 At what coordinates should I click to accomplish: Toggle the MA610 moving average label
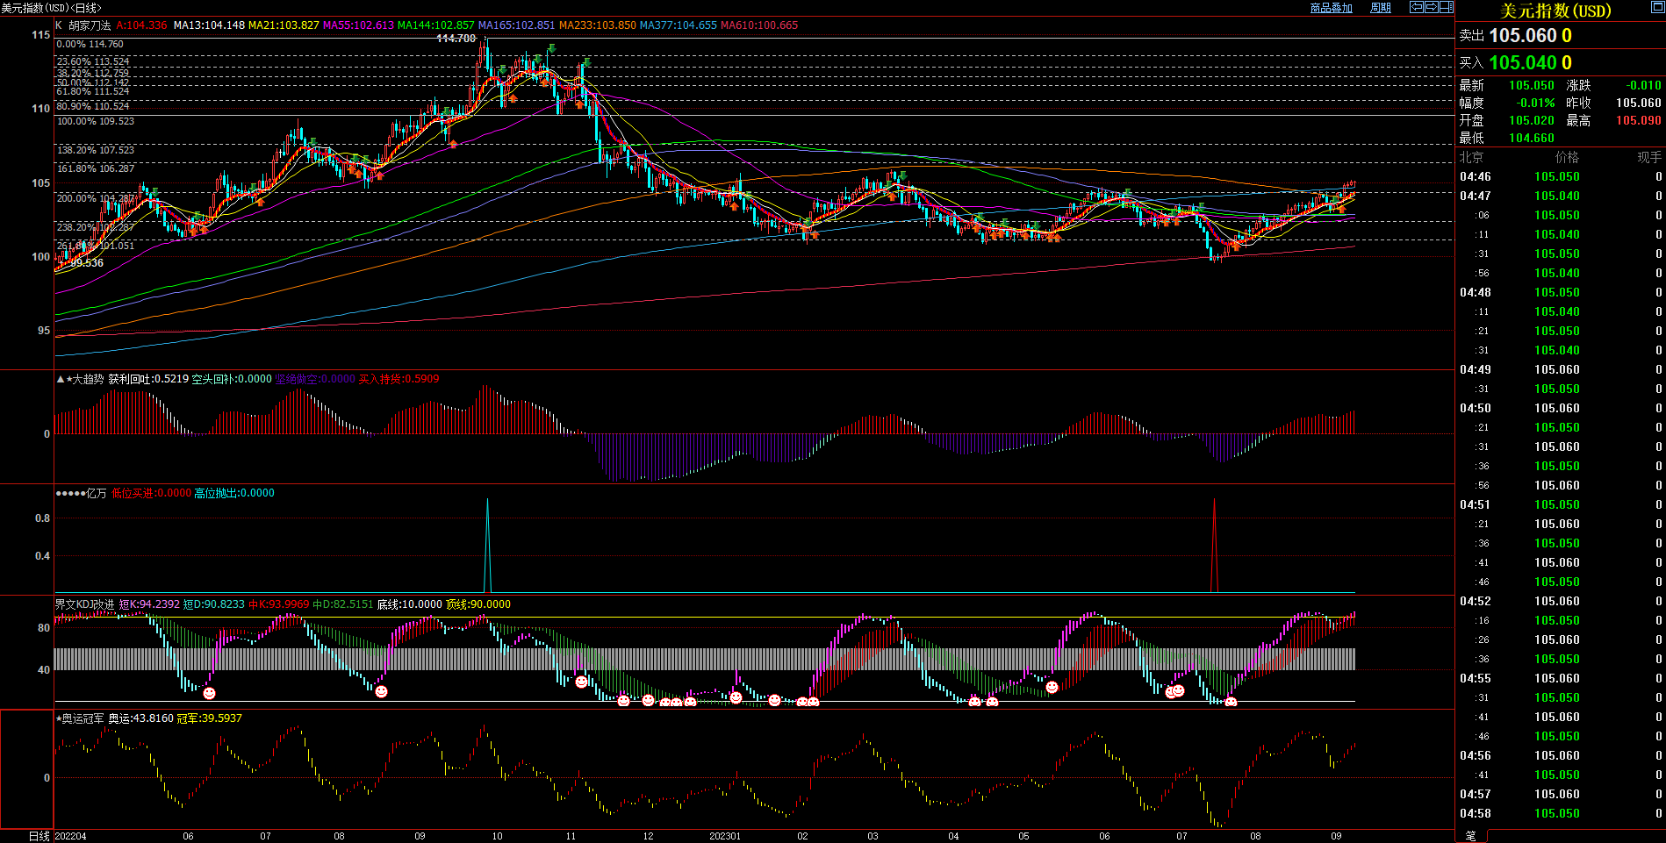point(758,25)
